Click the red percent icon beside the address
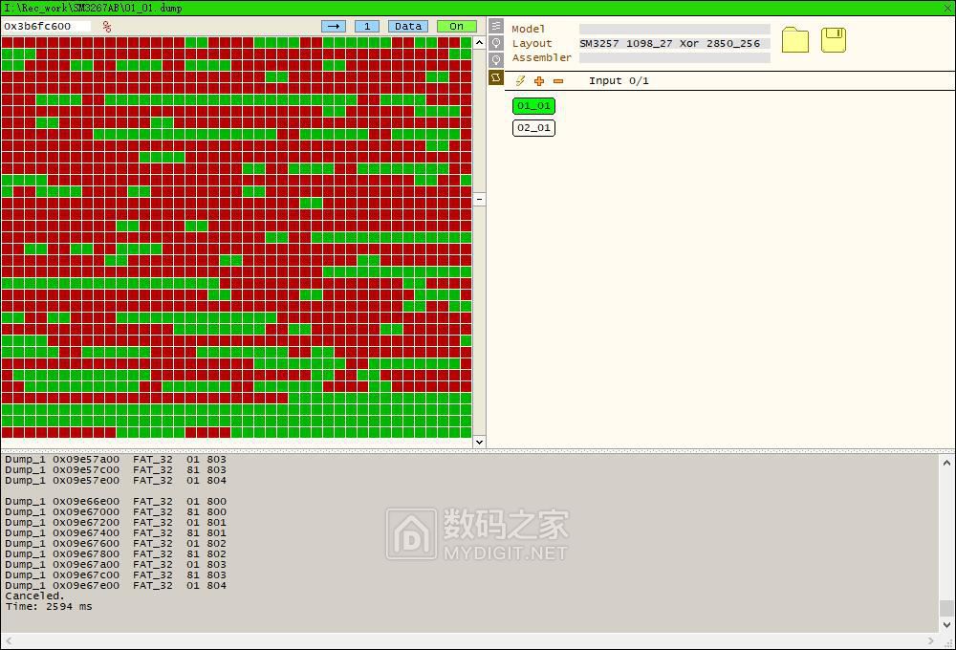Screen dimensions: 956x650 pos(107,26)
